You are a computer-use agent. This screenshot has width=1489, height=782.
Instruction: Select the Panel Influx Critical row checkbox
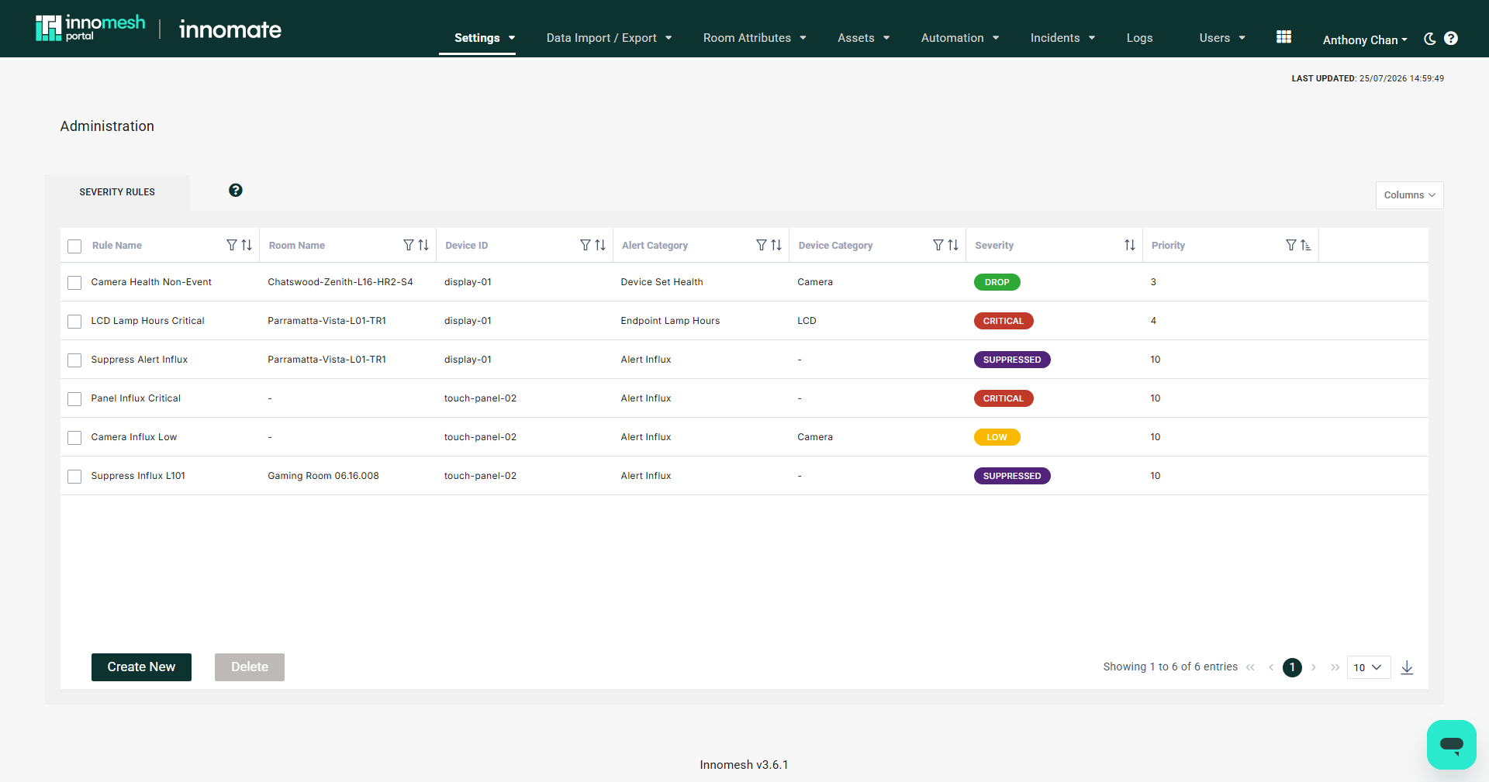tap(74, 399)
